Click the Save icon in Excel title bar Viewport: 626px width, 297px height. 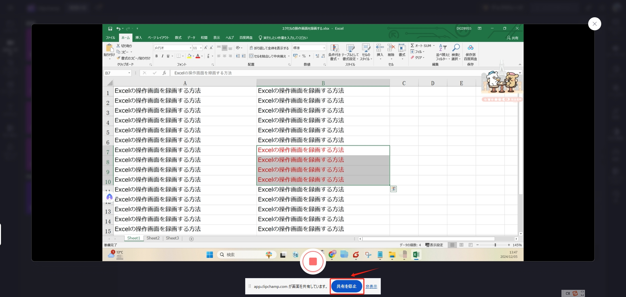(110, 29)
